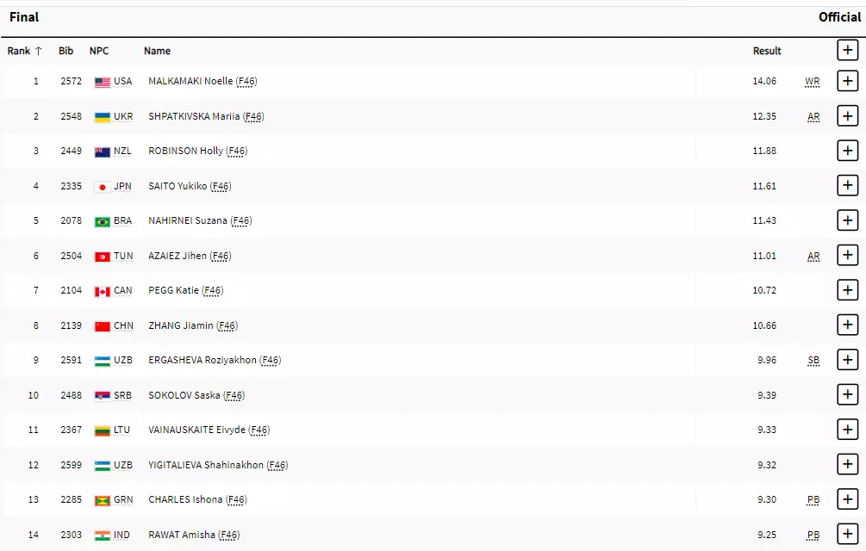Click the USA flag icon
This screenshot has height=551, width=866.
[x=103, y=82]
